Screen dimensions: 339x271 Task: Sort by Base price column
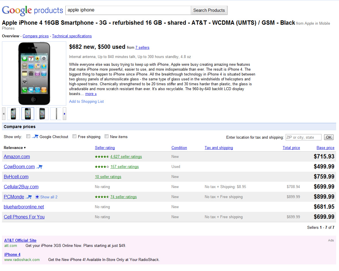[x=326, y=148]
